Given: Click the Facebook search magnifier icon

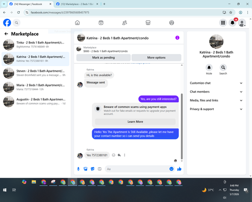Looking at the screenshot, I should [x=17, y=23].
